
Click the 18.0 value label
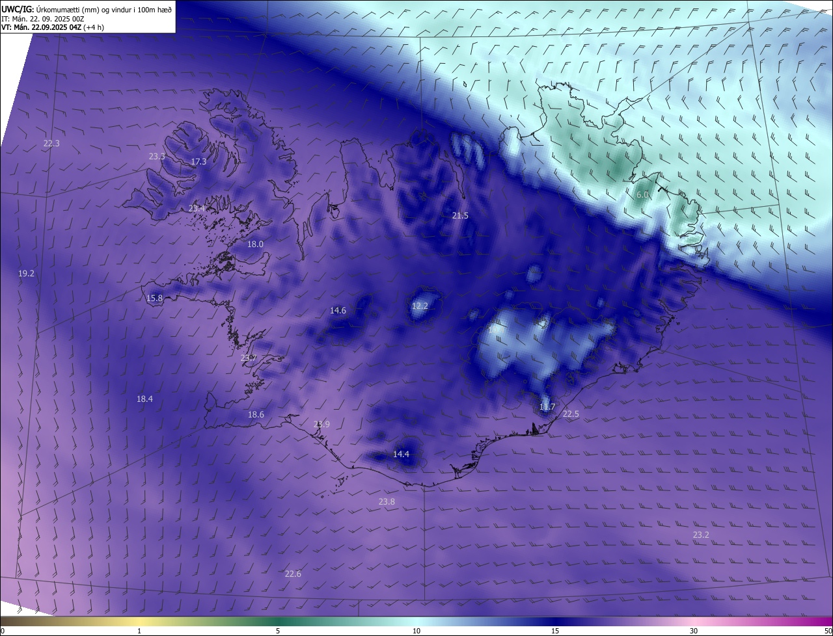tap(255, 244)
